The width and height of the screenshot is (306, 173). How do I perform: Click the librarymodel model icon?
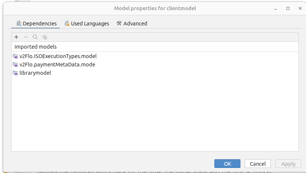tap(16, 73)
